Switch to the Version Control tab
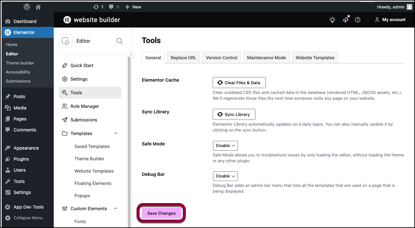Image resolution: width=415 pixels, height=228 pixels. (221, 58)
